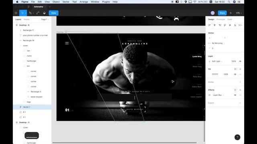This screenshot has width=257, height=144.
Task: Click Done to exit vector edit mode
Action: click(53, 13)
